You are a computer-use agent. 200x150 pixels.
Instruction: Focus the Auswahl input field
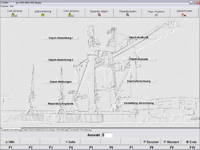click(x=107, y=135)
